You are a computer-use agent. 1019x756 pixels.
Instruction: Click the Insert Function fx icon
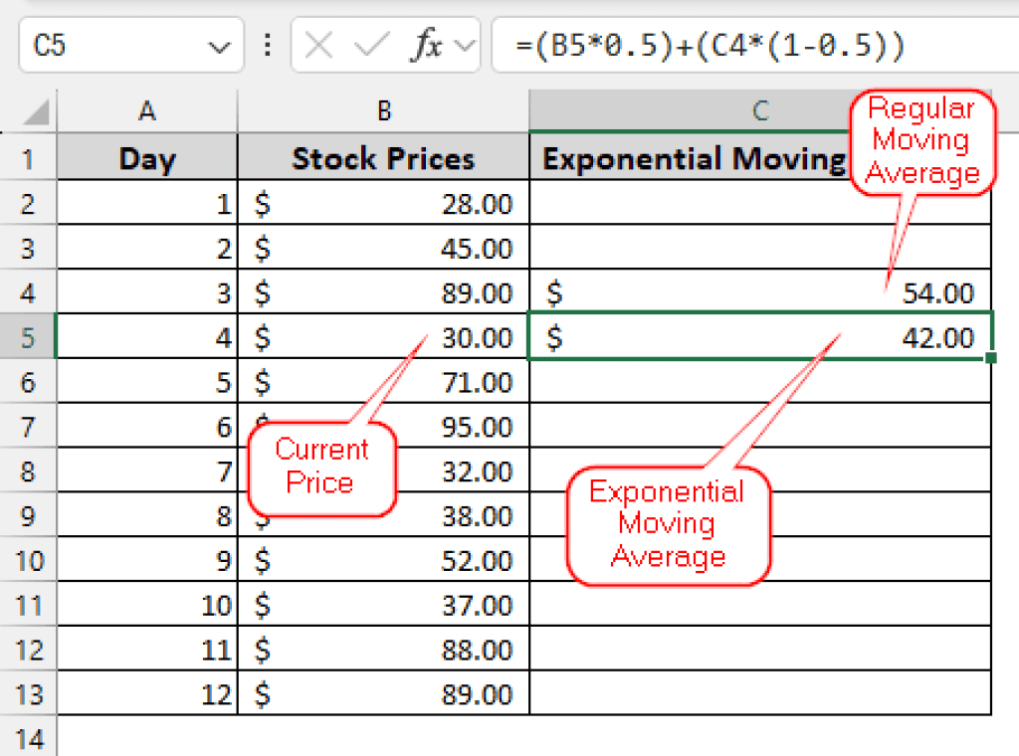(x=427, y=46)
